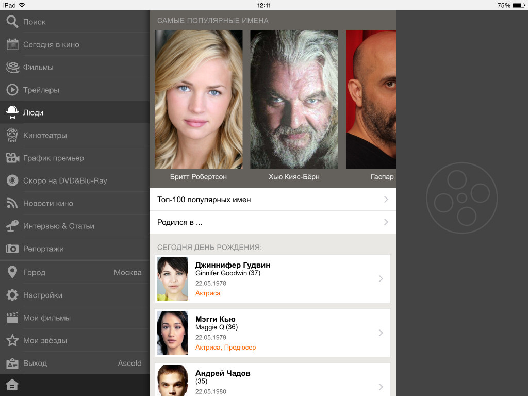Tap the home icon at sidebar bottom

coord(12,385)
